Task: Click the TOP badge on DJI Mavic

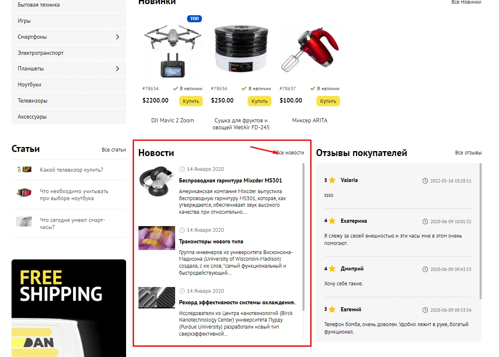Action: point(194,19)
